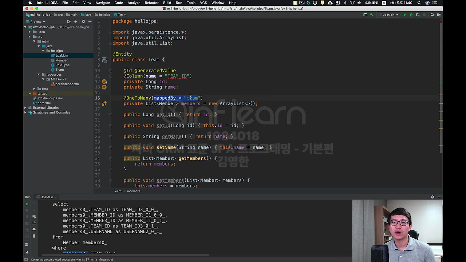
Task: Minimize the Run tool window
Action: pos(439,197)
